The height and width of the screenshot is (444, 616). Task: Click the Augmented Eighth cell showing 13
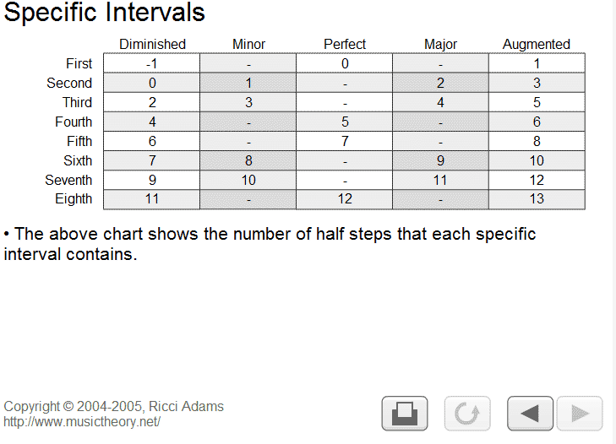537,199
